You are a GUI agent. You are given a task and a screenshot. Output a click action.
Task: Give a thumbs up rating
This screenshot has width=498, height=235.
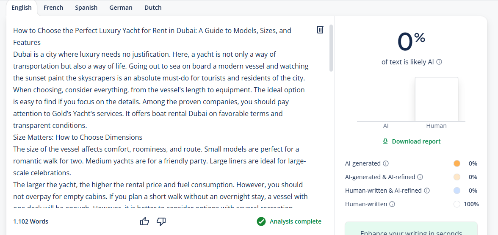[x=144, y=221]
